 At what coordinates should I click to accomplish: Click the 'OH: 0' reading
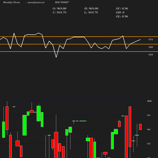tap(120, 12)
